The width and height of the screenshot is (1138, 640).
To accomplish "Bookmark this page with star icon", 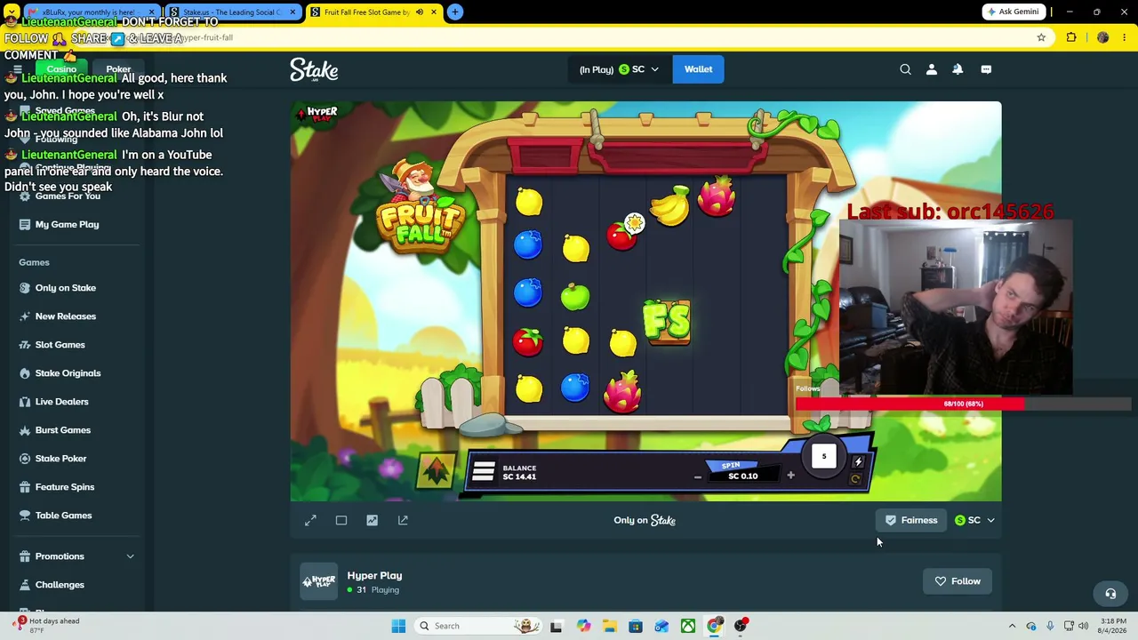I will click(1041, 37).
